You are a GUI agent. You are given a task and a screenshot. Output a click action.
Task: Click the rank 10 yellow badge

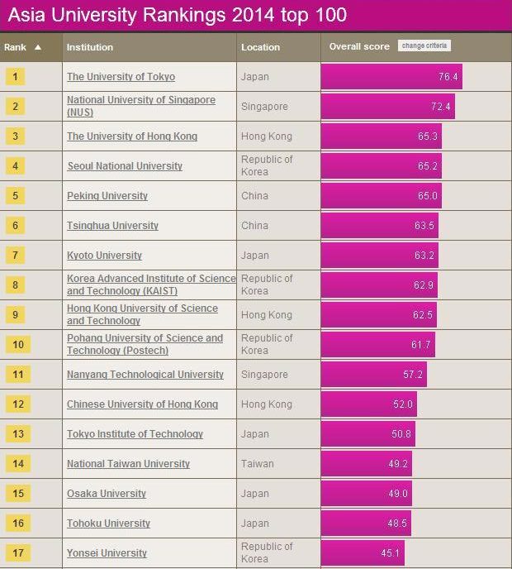click(18, 344)
